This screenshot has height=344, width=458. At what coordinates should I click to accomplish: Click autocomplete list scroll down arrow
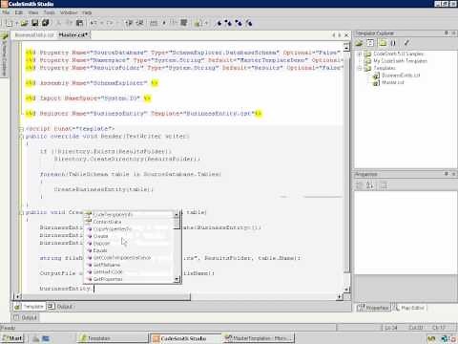click(x=177, y=280)
